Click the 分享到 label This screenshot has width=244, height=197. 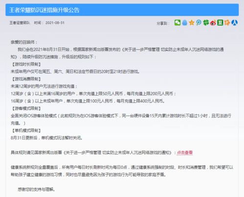162,23
